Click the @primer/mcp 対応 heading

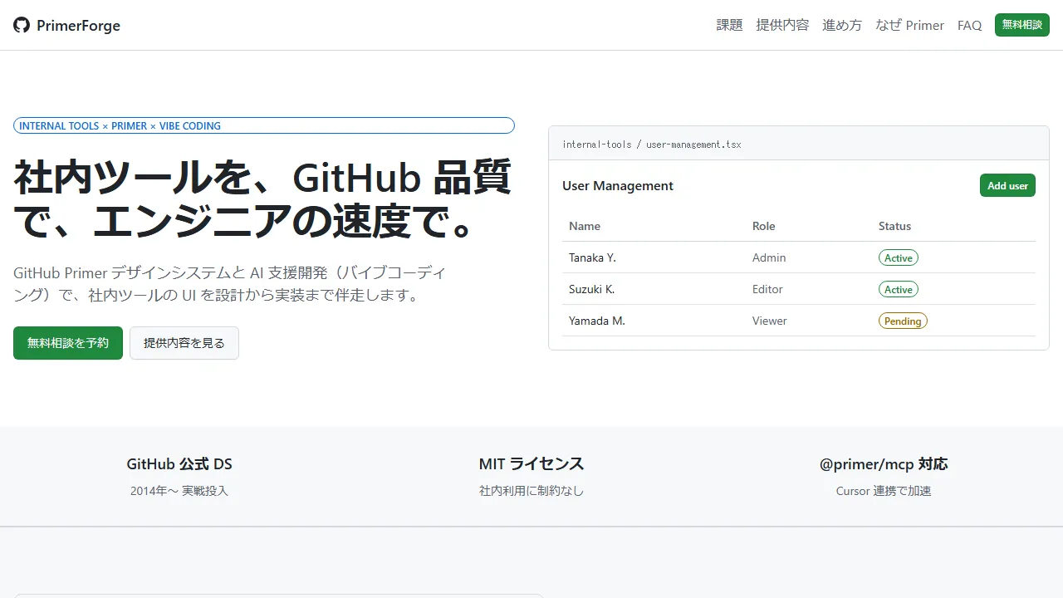coord(884,464)
